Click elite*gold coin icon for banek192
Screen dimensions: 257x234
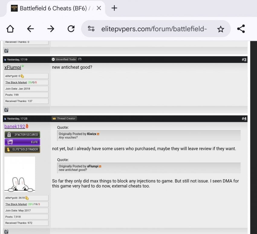pyautogui.click(x=27, y=198)
